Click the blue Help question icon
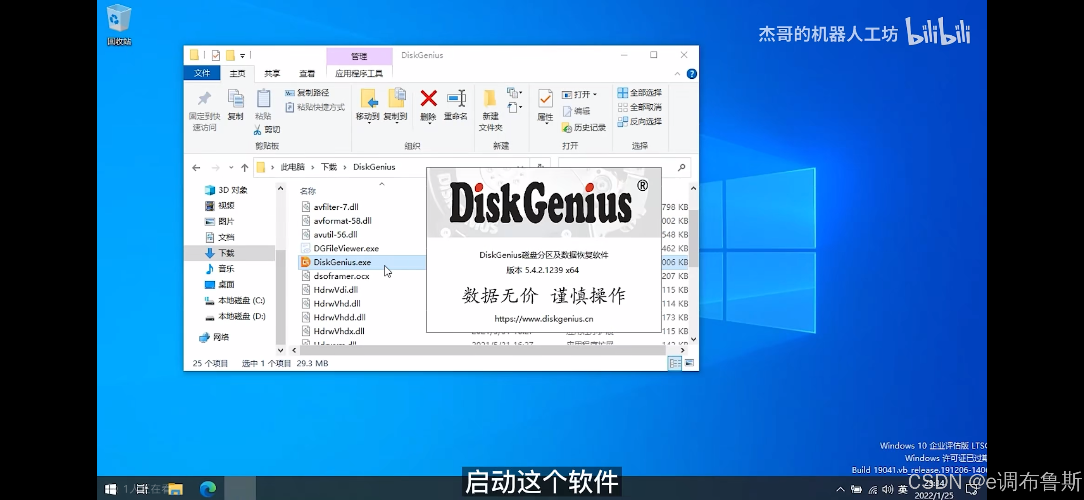Viewport: 1084px width, 500px height. pyautogui.click(x=691, y=74)
